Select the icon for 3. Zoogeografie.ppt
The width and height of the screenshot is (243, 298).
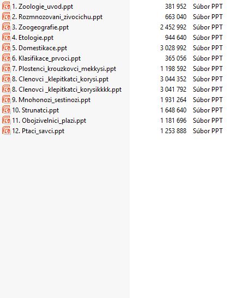[6, 27]
